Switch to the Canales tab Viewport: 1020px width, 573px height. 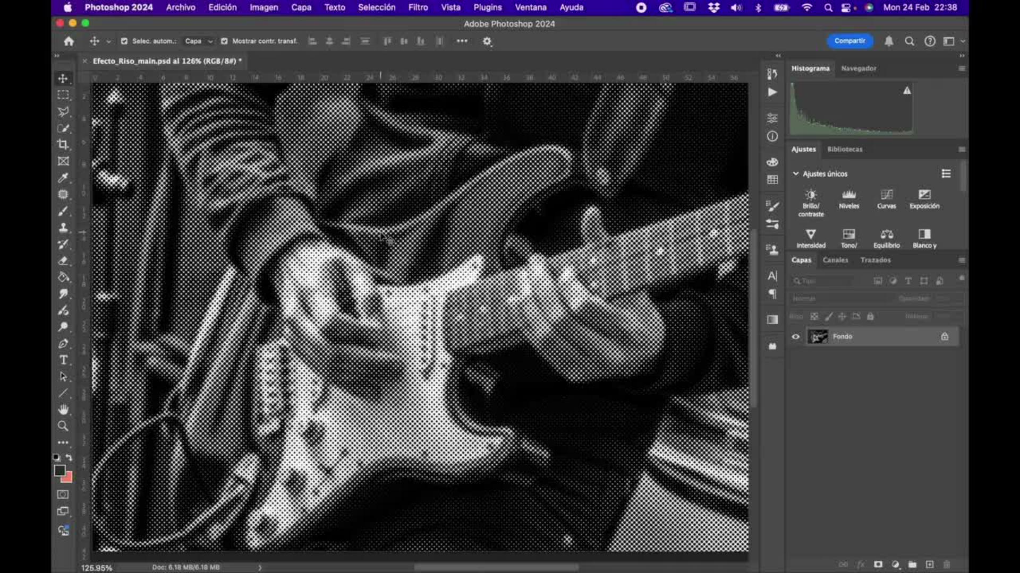point(835,260)
